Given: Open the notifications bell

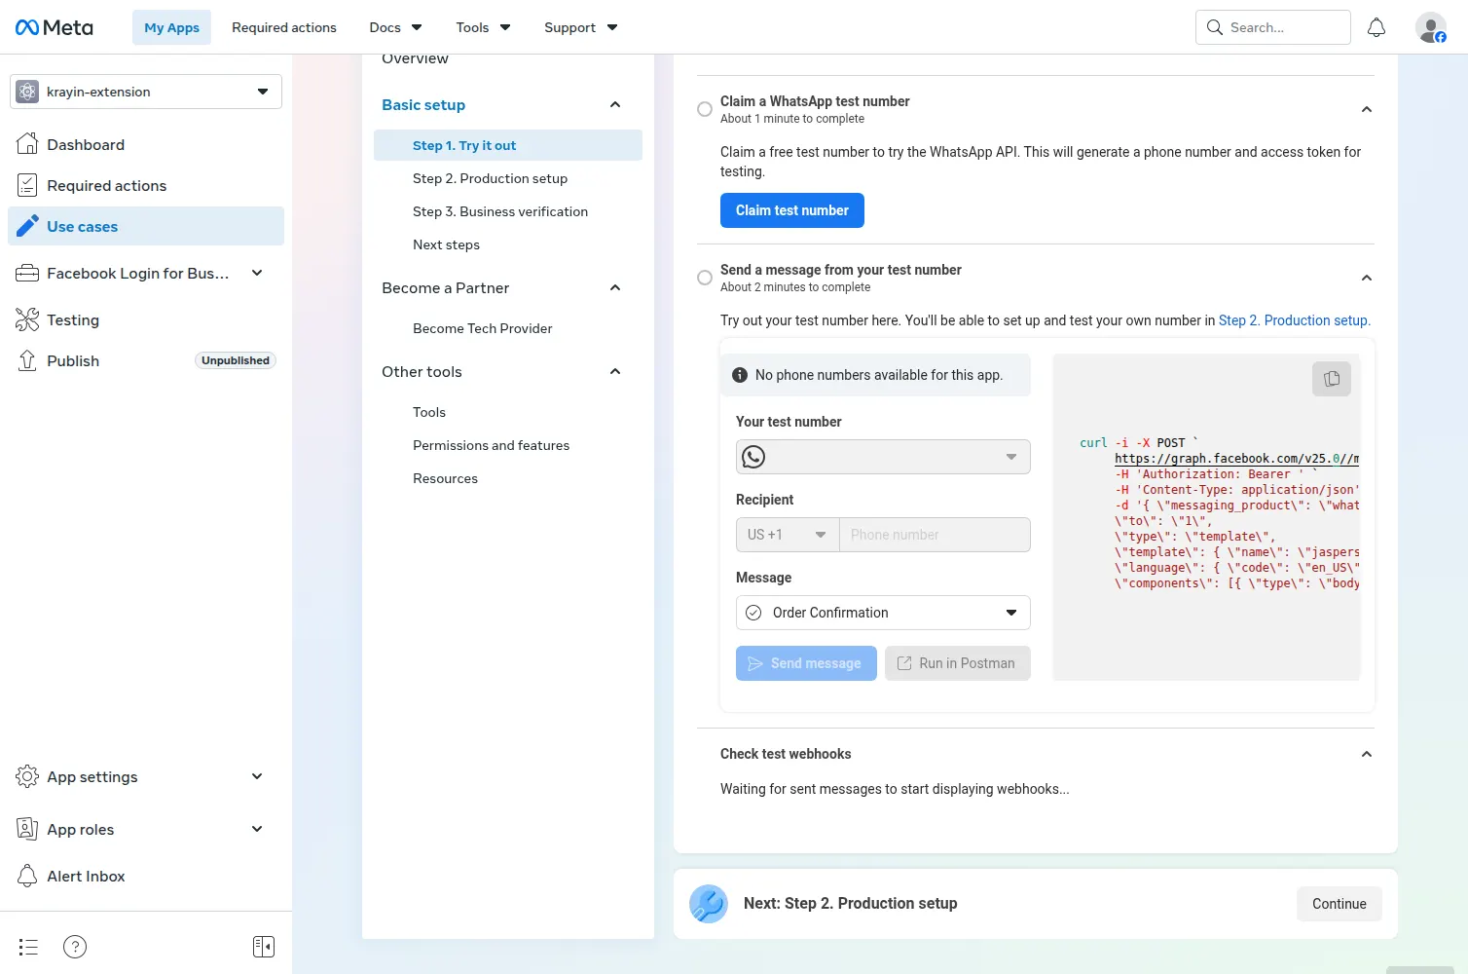Looking at the screenshot, I should click(1376, 27).
